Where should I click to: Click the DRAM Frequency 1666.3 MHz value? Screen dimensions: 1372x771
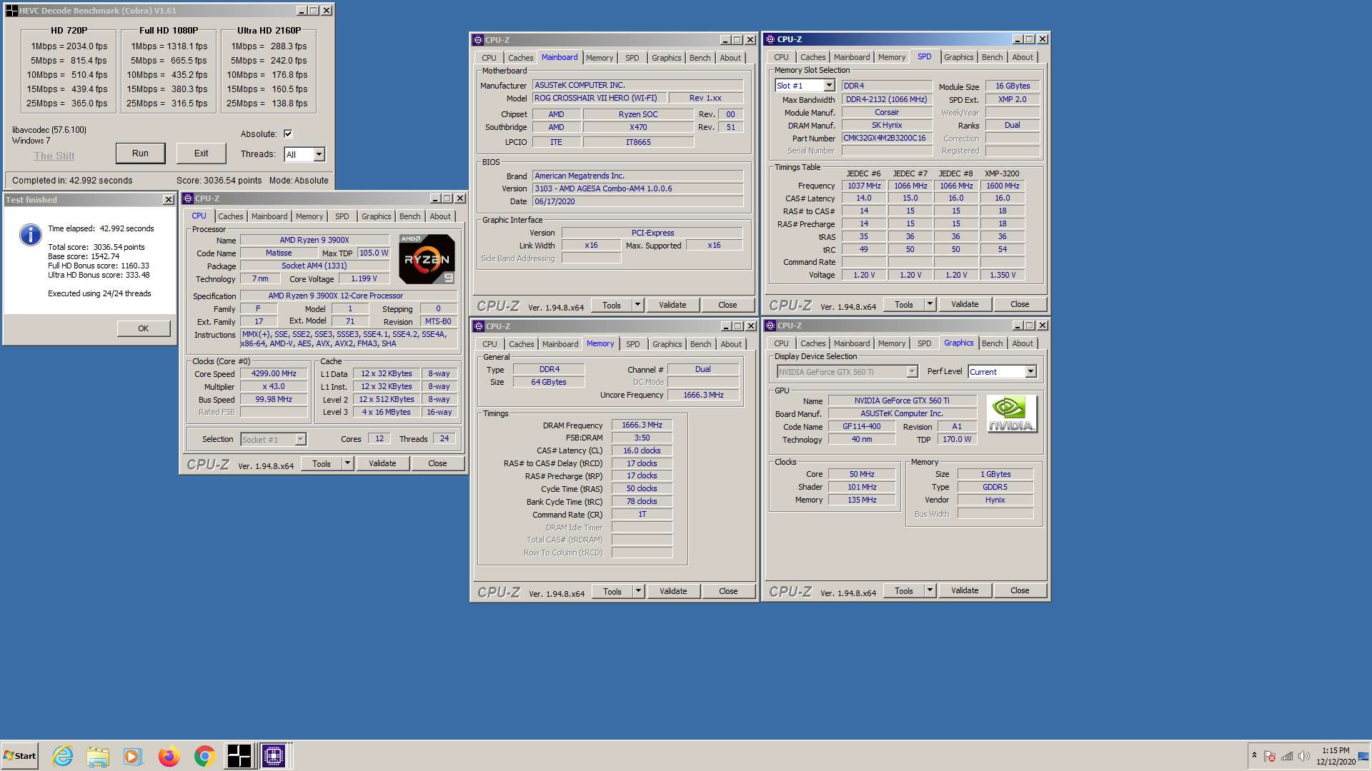tap(642, 425)
